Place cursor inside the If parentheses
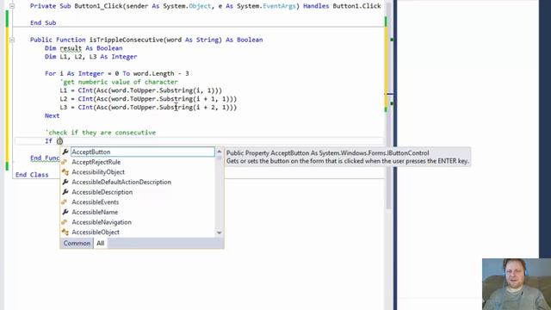The width and height of the screenshot is (551, 310). [x=60, y=141]
